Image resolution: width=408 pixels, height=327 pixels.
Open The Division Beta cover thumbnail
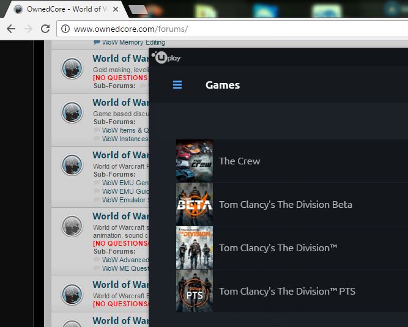click(x=195, y=204)
